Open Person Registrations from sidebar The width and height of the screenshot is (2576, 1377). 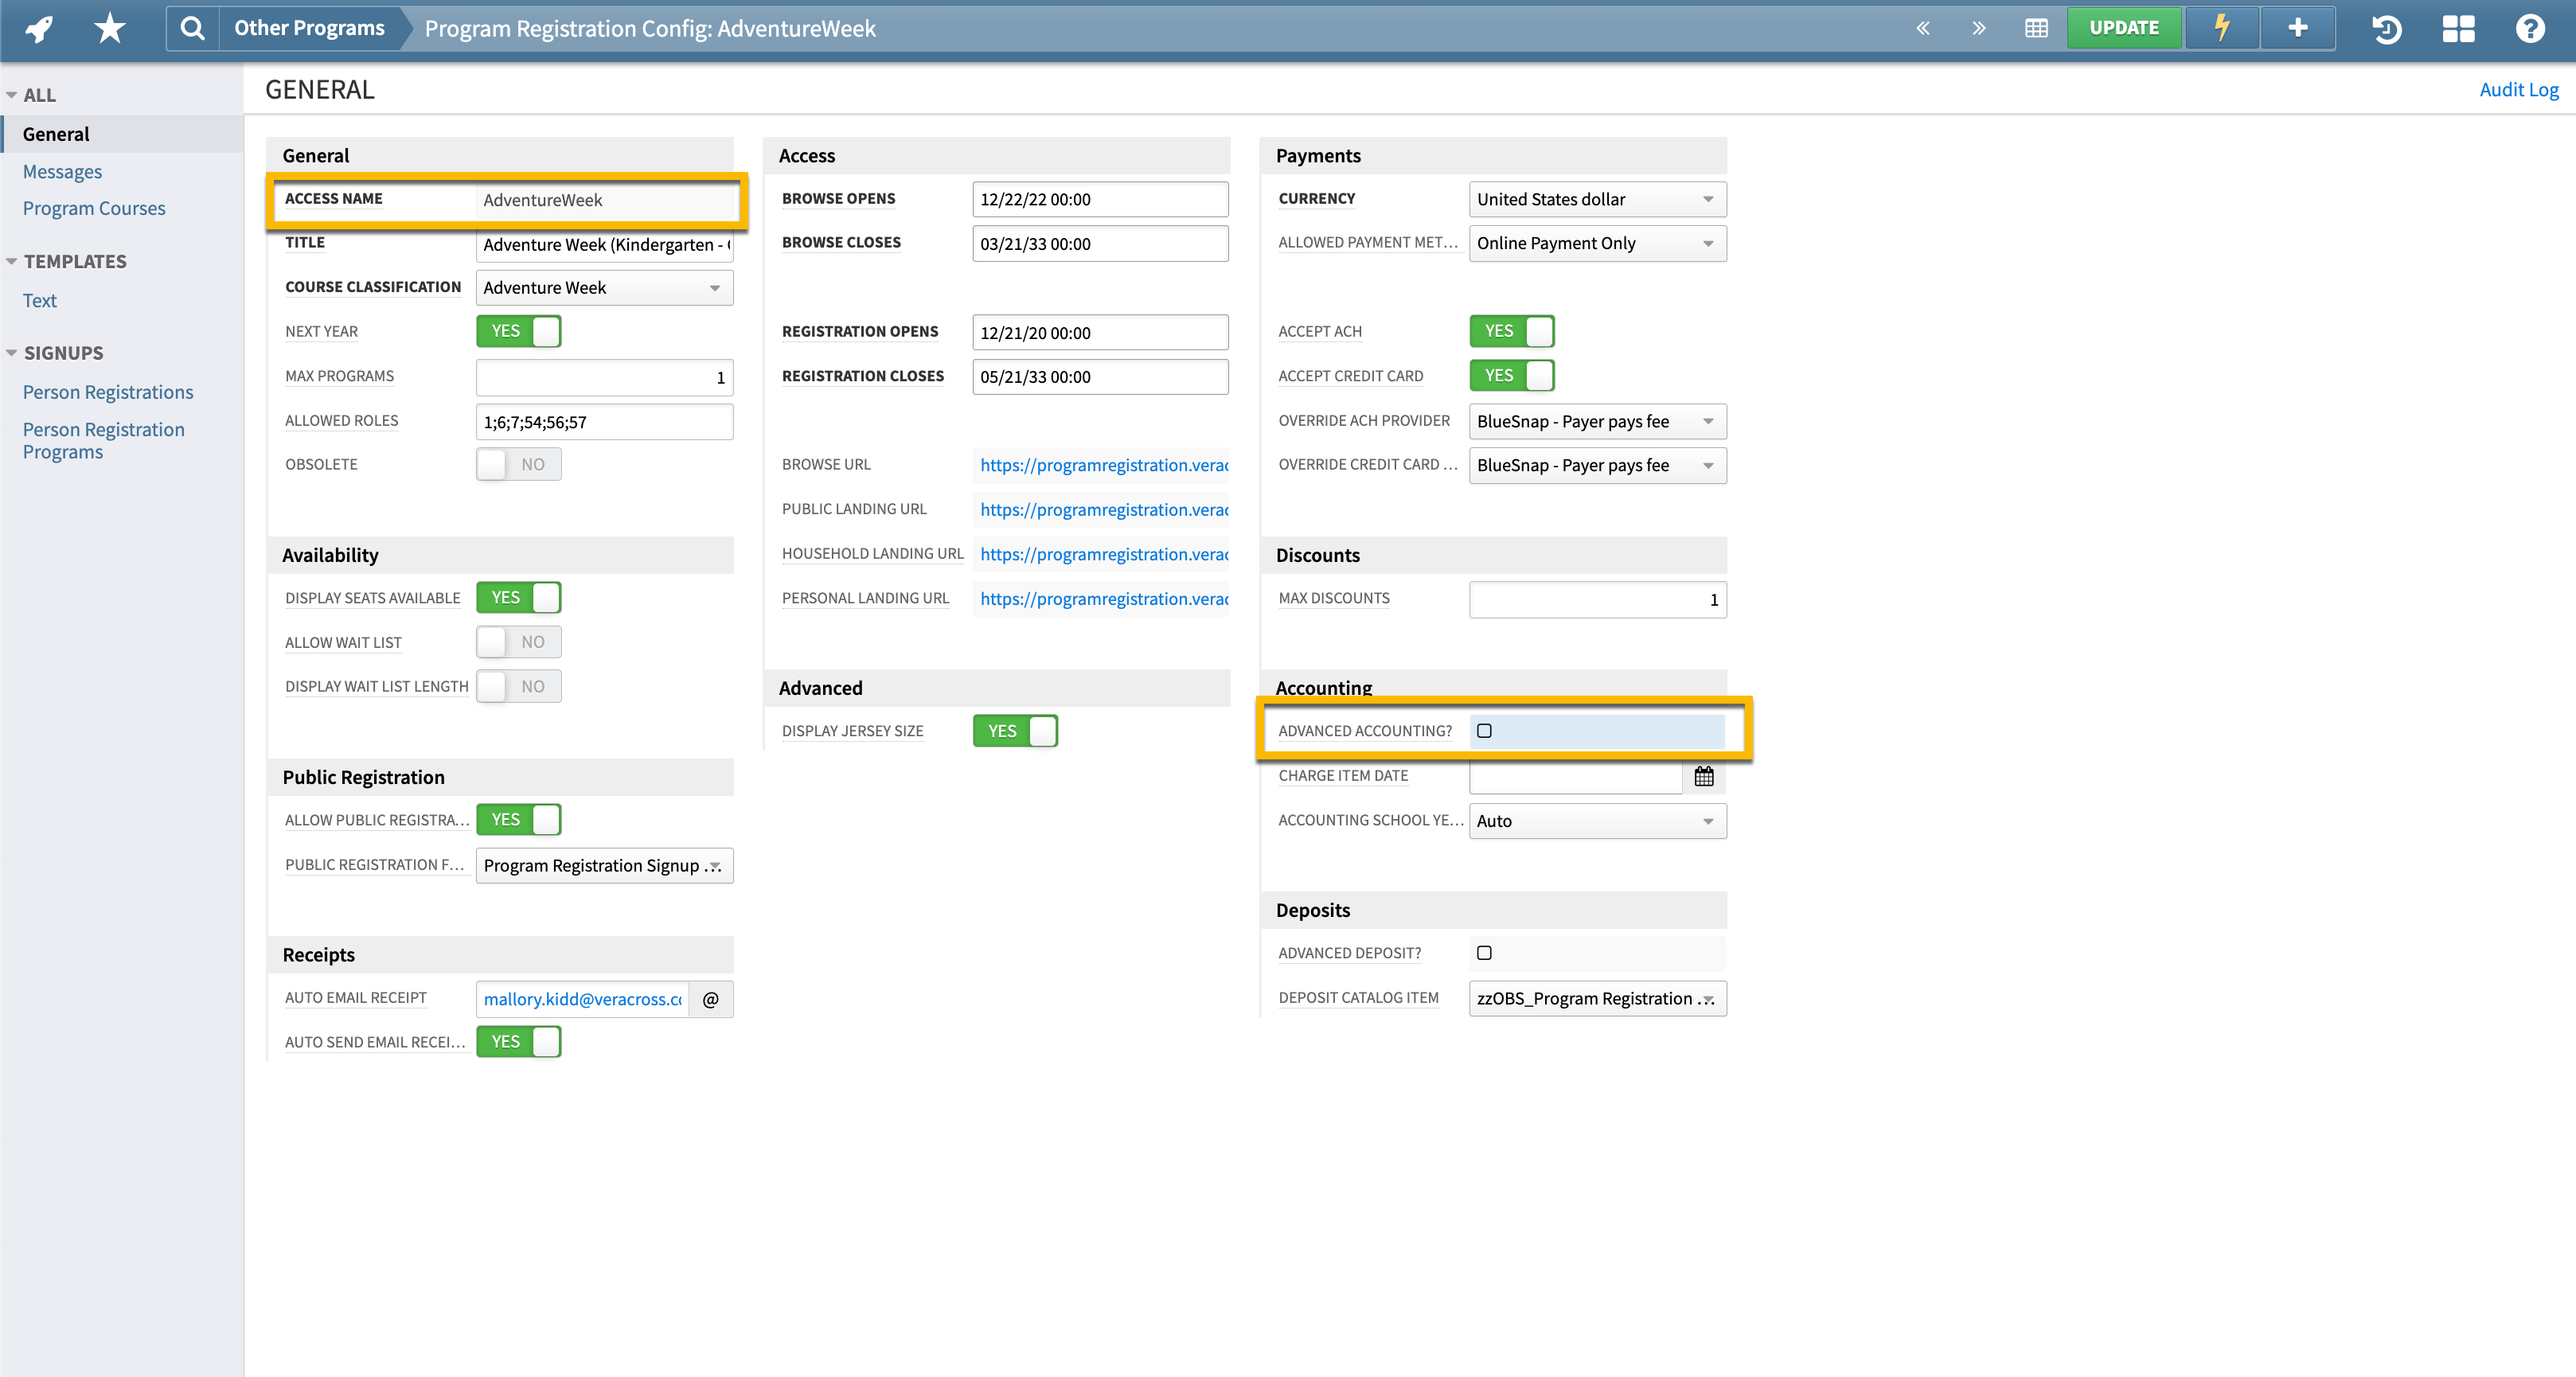click(x=108, y=391)
